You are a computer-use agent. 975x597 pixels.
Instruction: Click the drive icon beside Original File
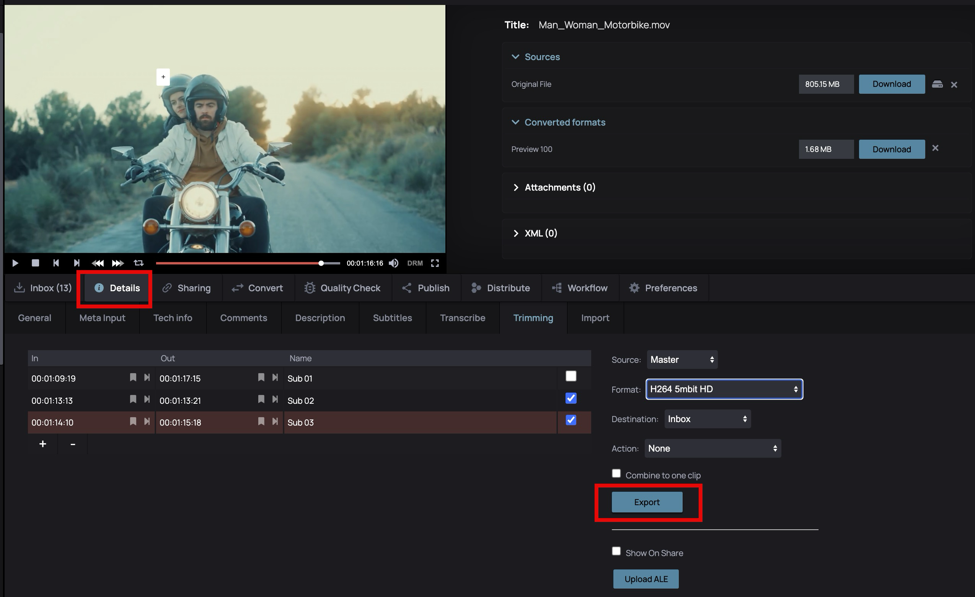tap(937, 84)
